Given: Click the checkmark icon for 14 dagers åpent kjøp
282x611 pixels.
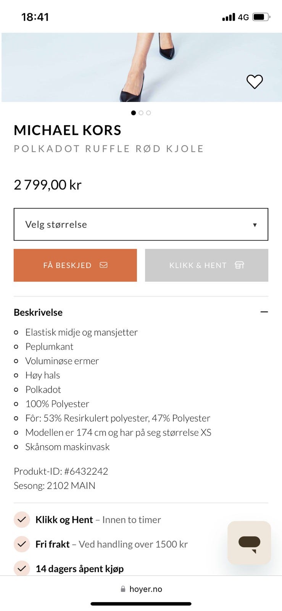Looking at the screenshot, I should (22, 568).
